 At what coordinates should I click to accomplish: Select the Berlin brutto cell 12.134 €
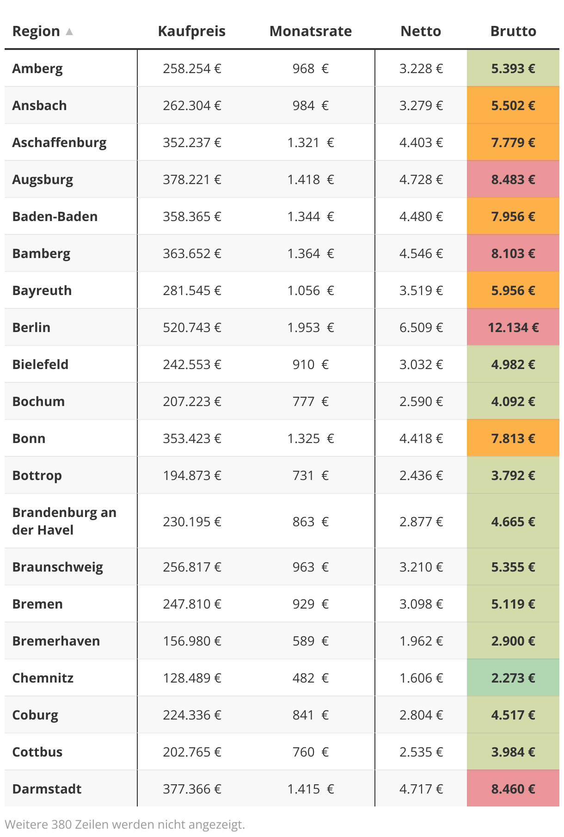click(x=513, y=327)
